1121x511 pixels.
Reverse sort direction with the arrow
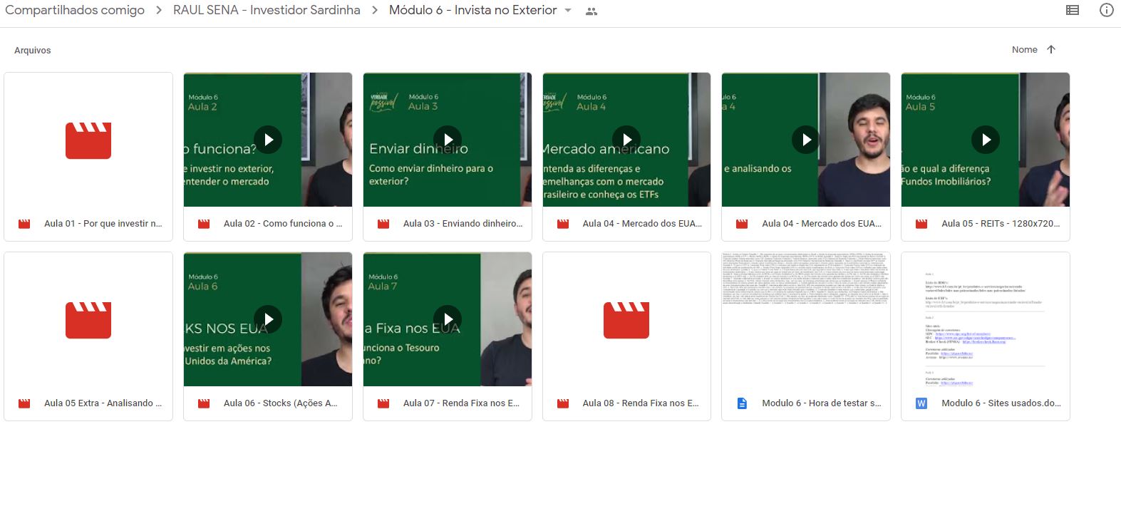1051,49
